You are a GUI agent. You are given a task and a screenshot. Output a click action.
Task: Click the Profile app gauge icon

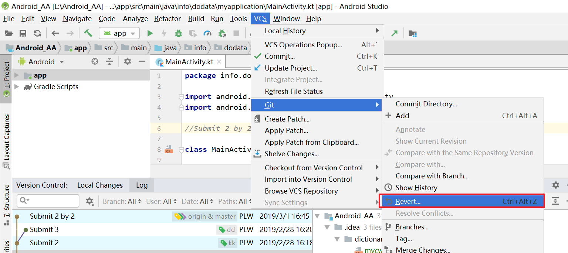point(207,34)
